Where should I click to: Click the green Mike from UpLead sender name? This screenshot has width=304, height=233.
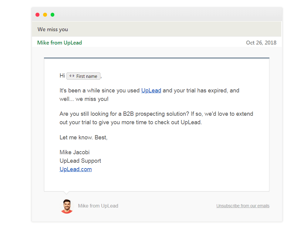coord(59,43)
